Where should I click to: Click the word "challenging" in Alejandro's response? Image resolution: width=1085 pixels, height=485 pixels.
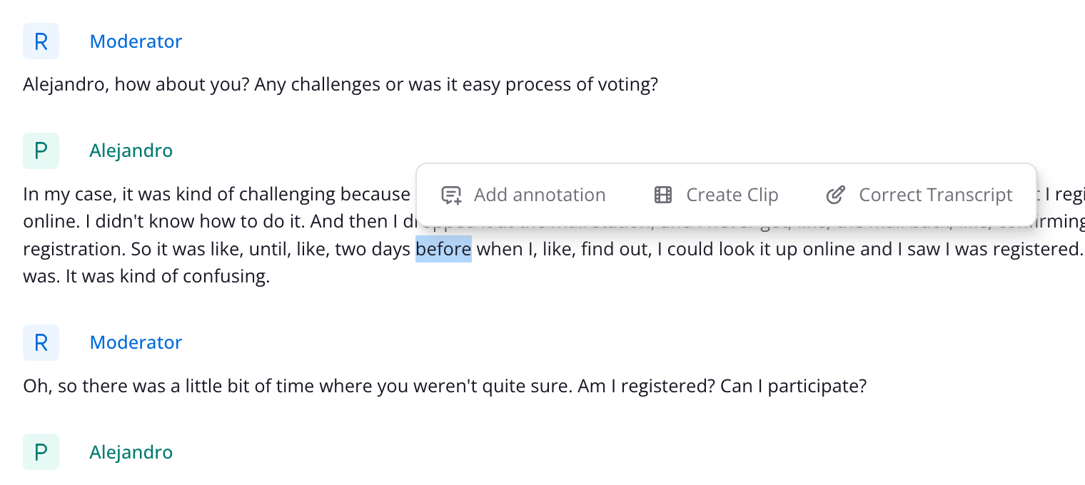287,195
